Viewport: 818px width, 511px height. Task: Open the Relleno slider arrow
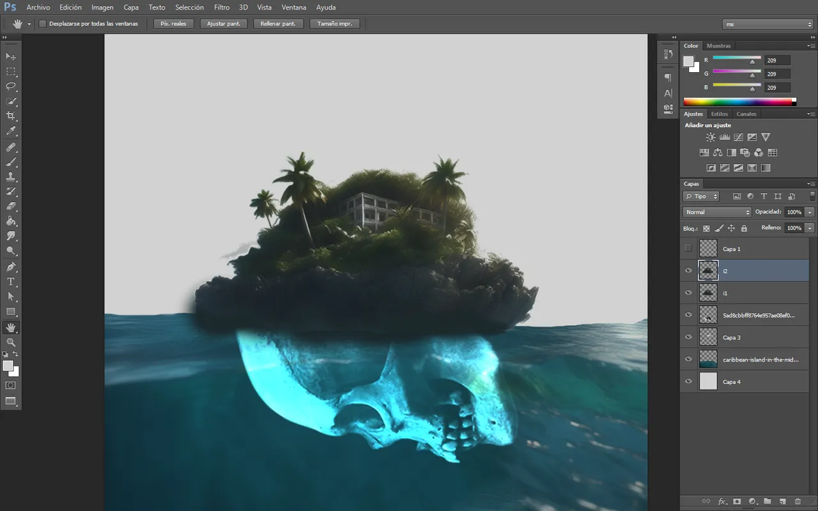[x=810, y=228]
